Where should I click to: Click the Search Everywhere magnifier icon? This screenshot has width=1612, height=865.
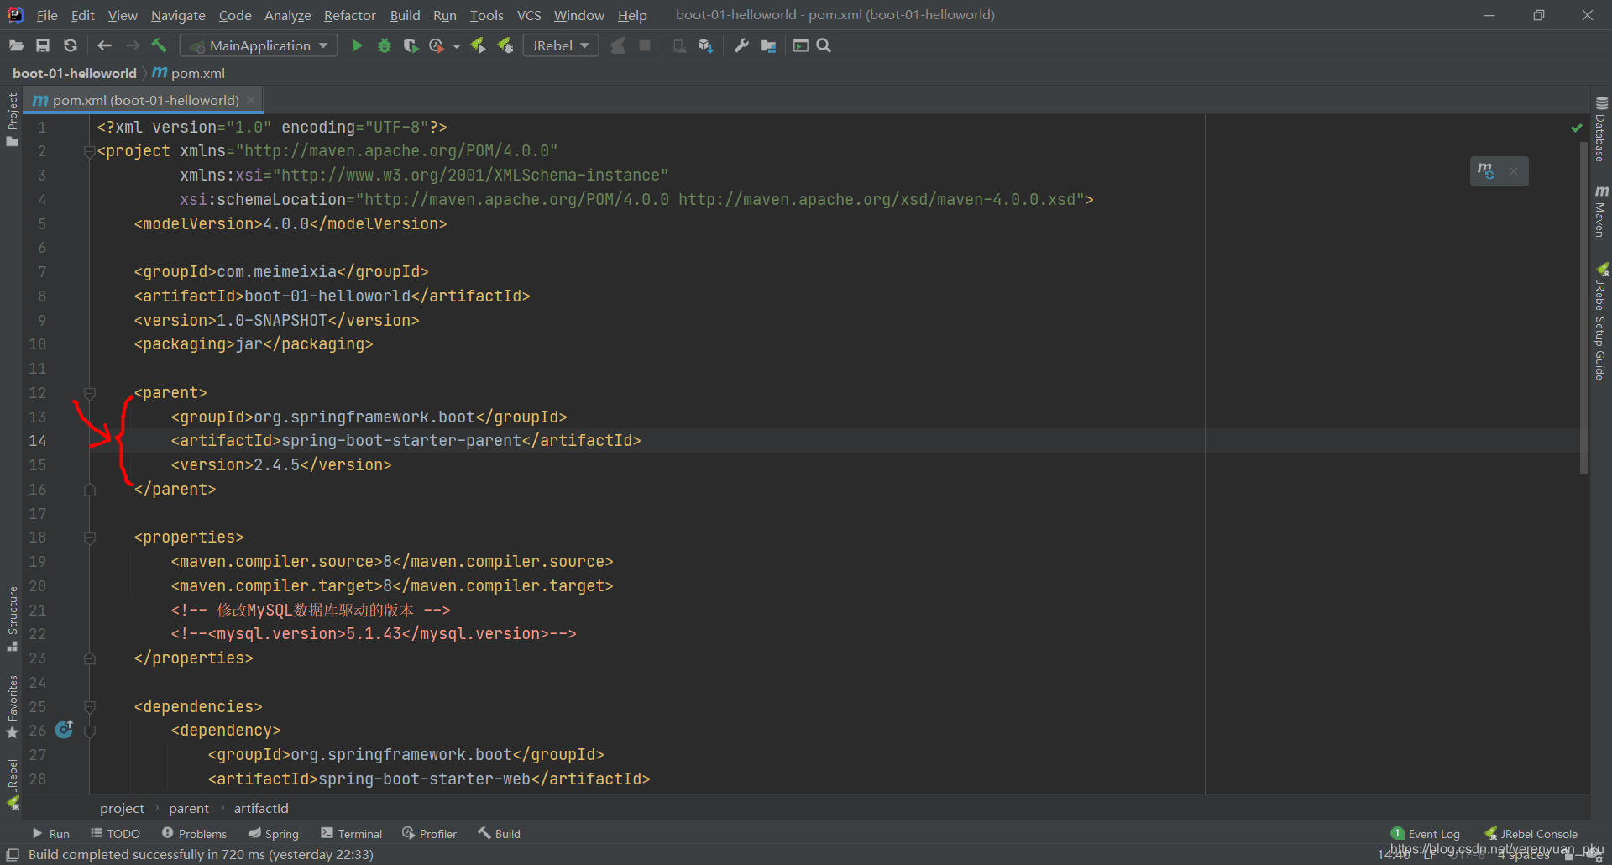[x=824, y=45]
